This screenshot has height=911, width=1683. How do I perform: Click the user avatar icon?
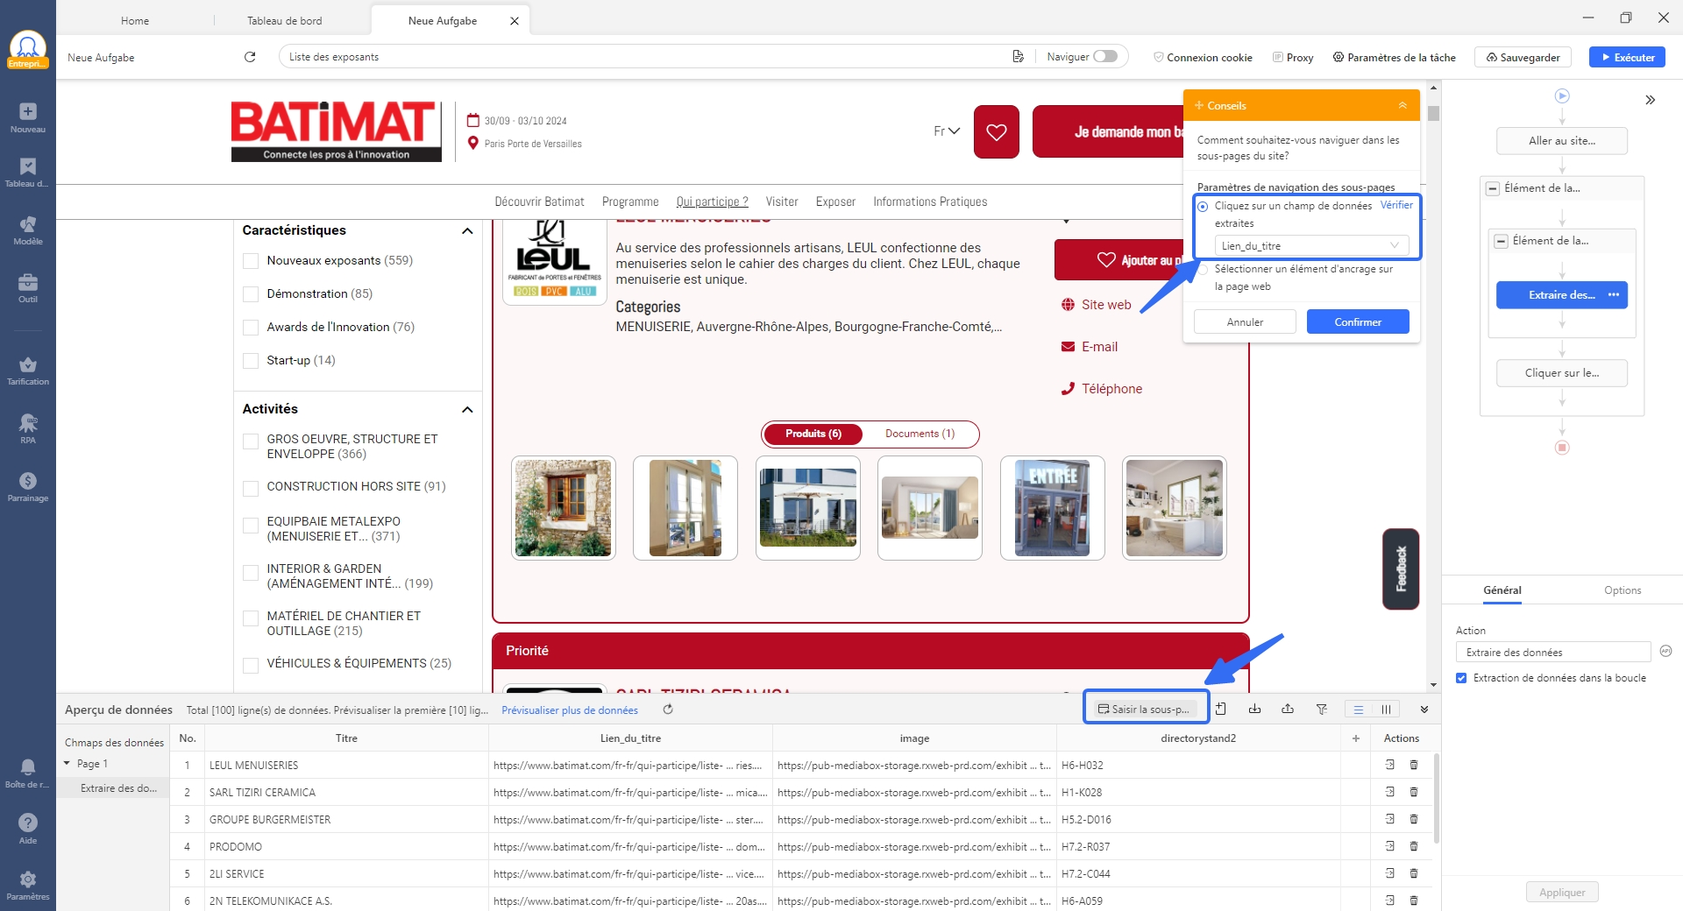(28, 47)
